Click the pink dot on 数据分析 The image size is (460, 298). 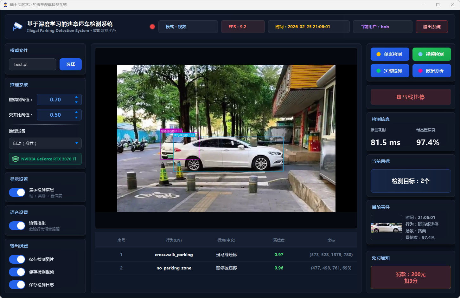click(420, 71)
